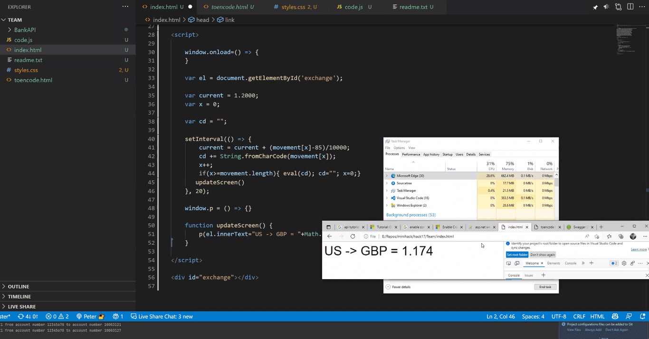Click the Copilot status bar icon
Screen dimensions: 649x339
615,317
